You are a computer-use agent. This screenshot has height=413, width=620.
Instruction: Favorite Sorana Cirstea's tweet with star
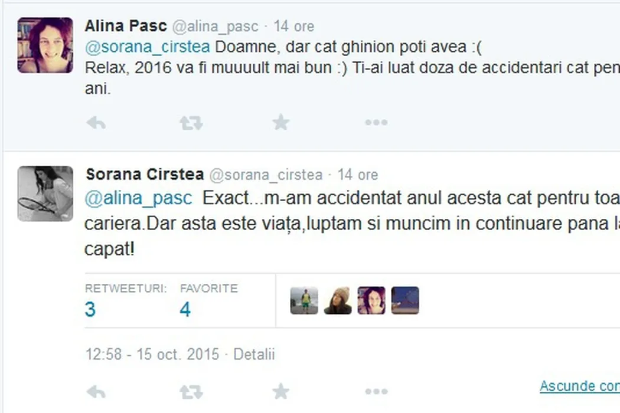point(280,391)
